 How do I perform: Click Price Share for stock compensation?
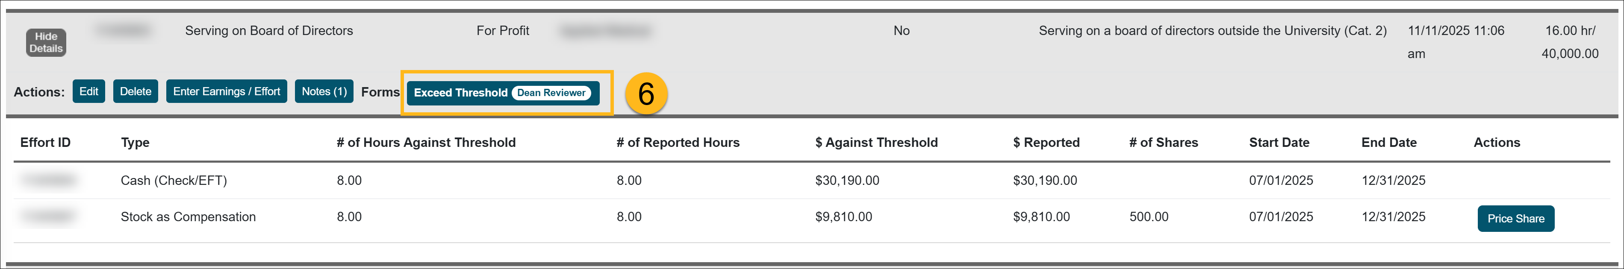1515,219
